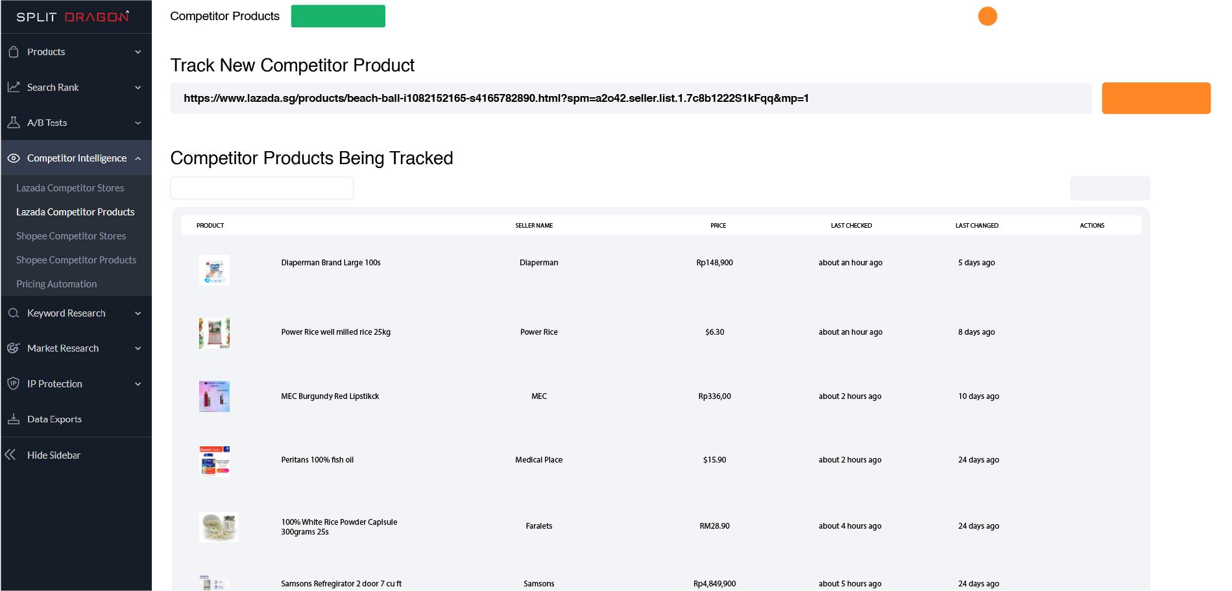Click the Products bag icon in sidebar
The width and height of the screenshot is (1232, 591).
tap(13, 52)
